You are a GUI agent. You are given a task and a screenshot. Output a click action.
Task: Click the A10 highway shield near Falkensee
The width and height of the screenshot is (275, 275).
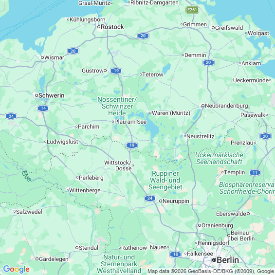tap(175, 254)
